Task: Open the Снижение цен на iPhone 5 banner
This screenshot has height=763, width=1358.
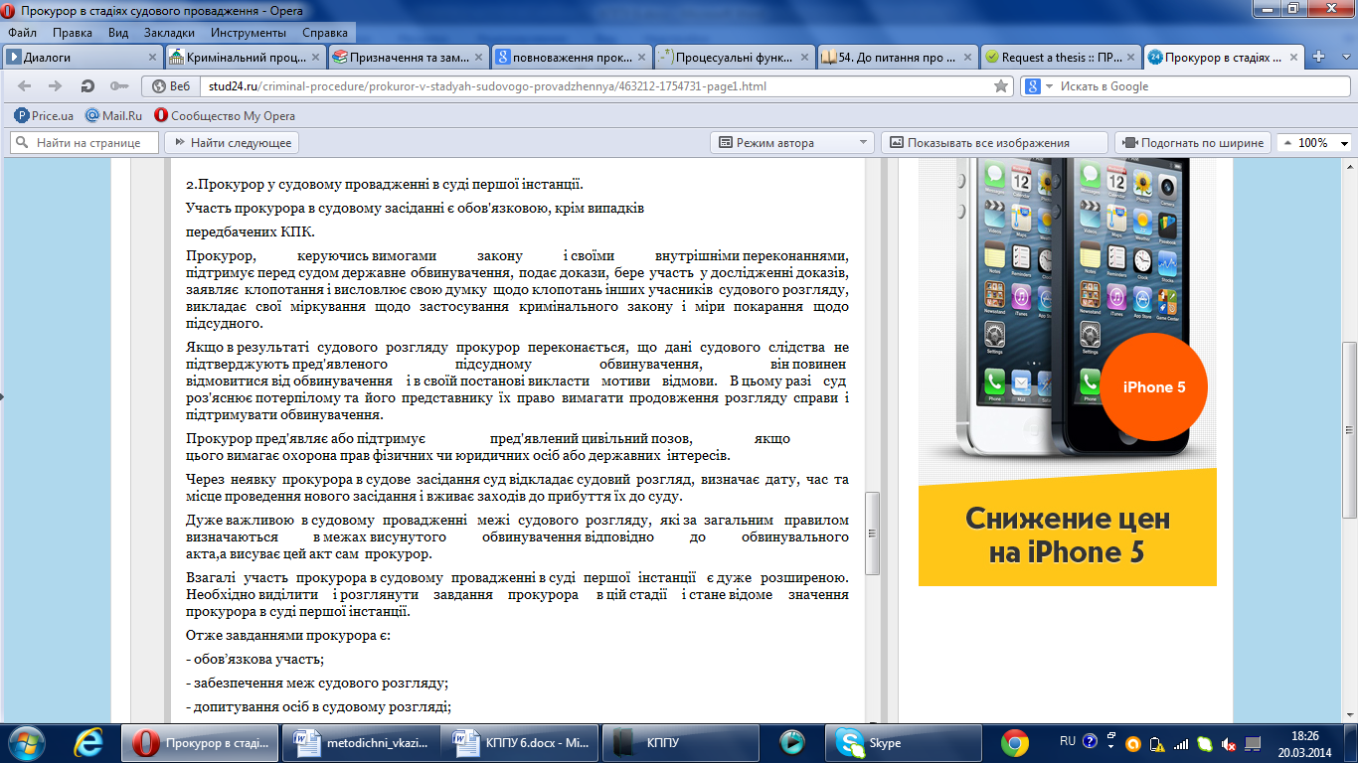Action: [x=1068, y=528]
